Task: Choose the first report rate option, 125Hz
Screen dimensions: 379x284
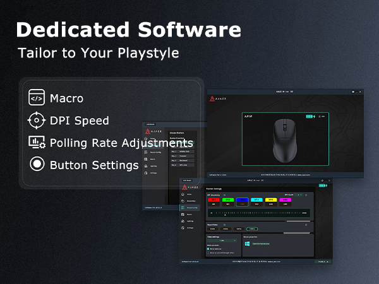Action: (x=212, y=228)
